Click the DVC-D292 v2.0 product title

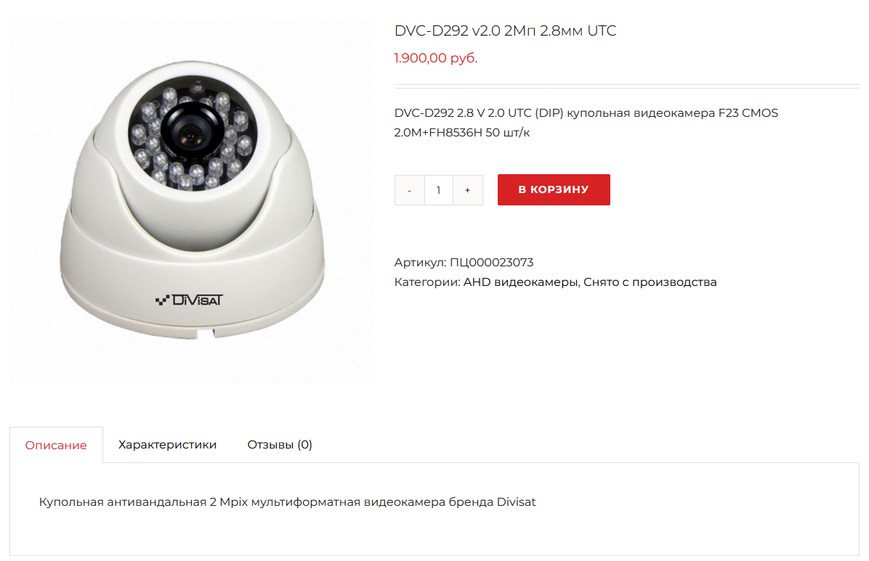pyautogui.click(x=506, y=30)
